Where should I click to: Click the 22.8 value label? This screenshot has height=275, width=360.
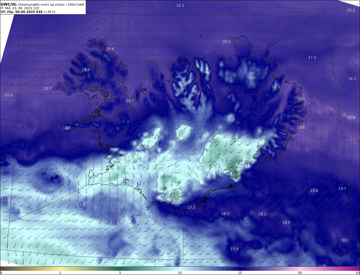pyautogui.click(x=301, y=127)
